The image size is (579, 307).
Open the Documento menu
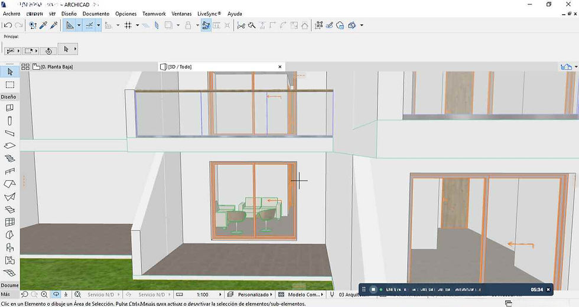[x=96, y=14]
